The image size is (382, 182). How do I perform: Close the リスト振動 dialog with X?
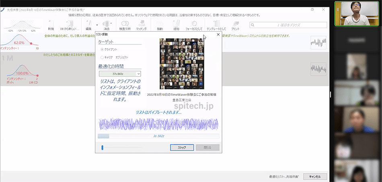(x=218, y=34)
